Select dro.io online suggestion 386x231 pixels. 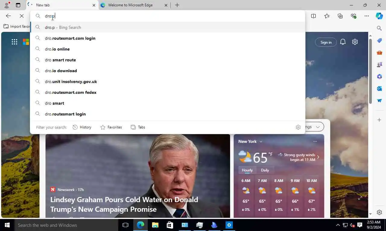coord(168,49)
